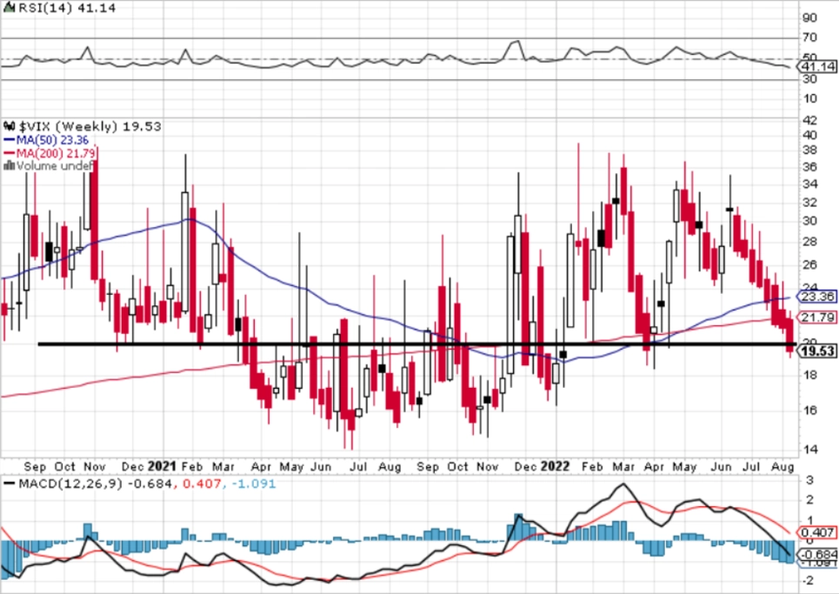Click the latest red weekly candle
This screenshot has height=594, width=839.
click(x=789, y=335)
